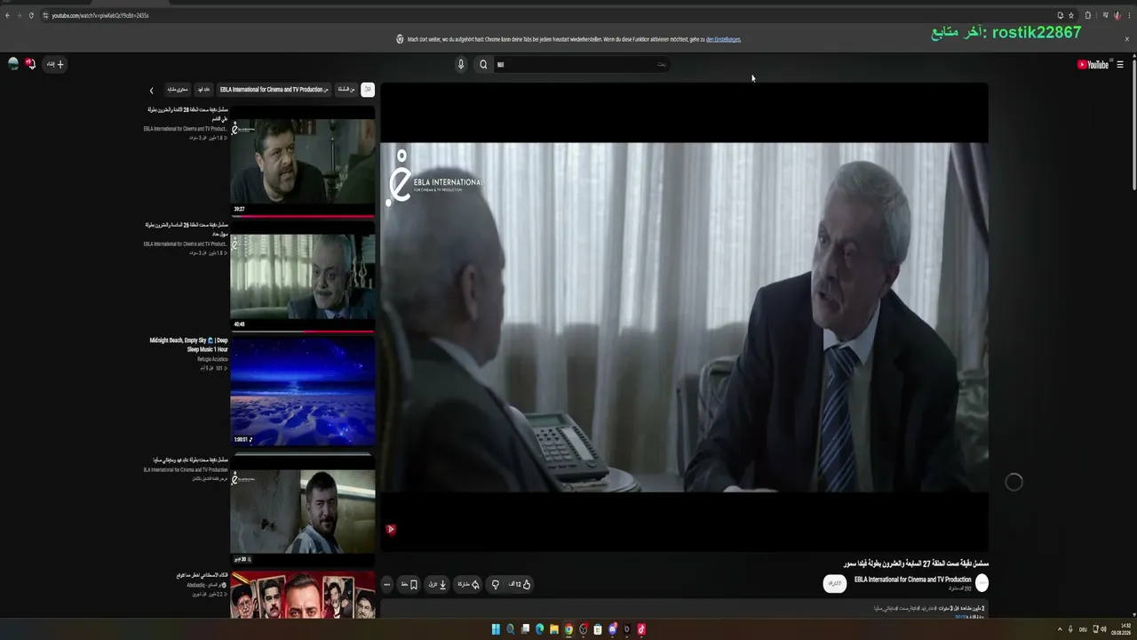Go back in Chrome browser
1137x640 pixels.
[x=7, y=15]
